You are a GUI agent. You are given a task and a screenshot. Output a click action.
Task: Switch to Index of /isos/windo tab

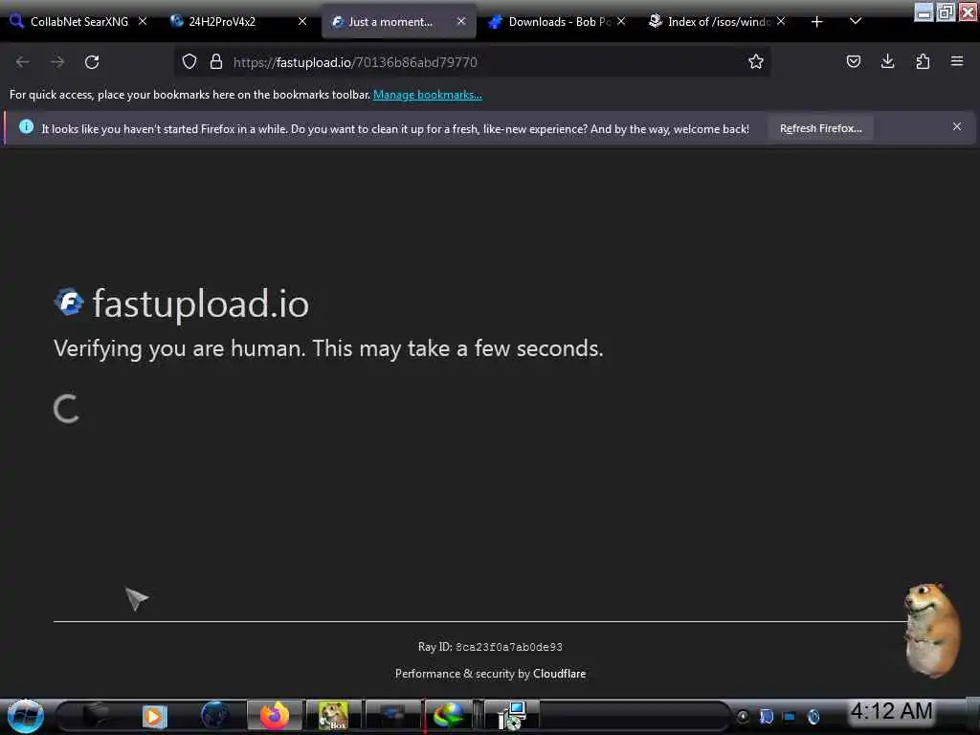(x=717, y=22)
